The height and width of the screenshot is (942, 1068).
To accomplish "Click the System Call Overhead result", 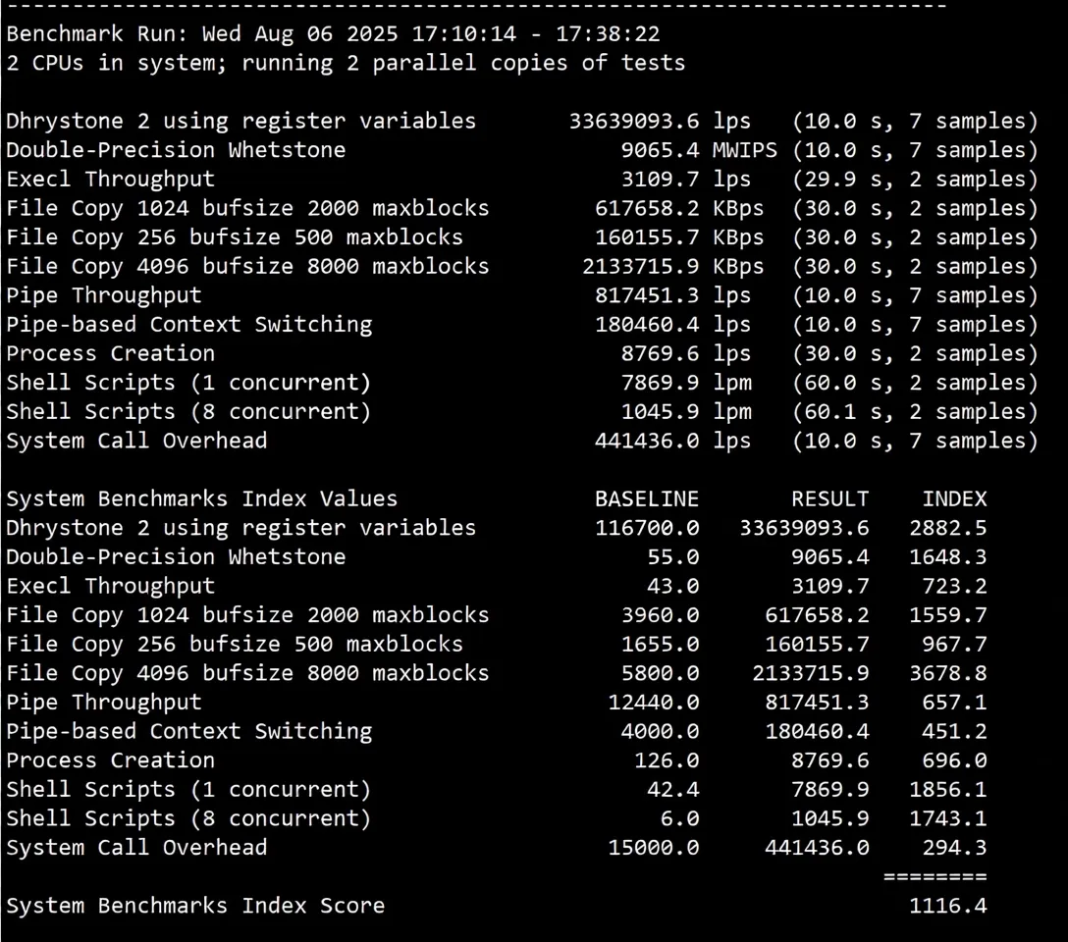I will point(647,440).
